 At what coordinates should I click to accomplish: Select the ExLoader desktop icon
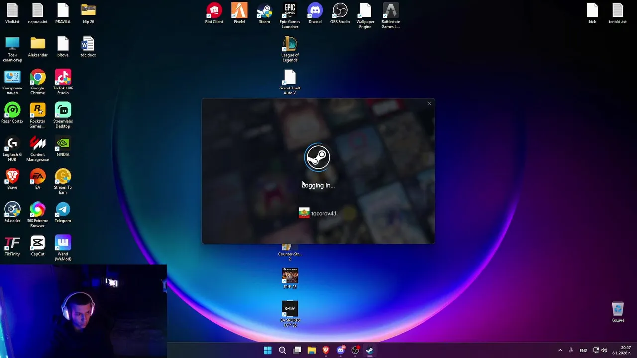pyautogui.click(x=12, y=212)
